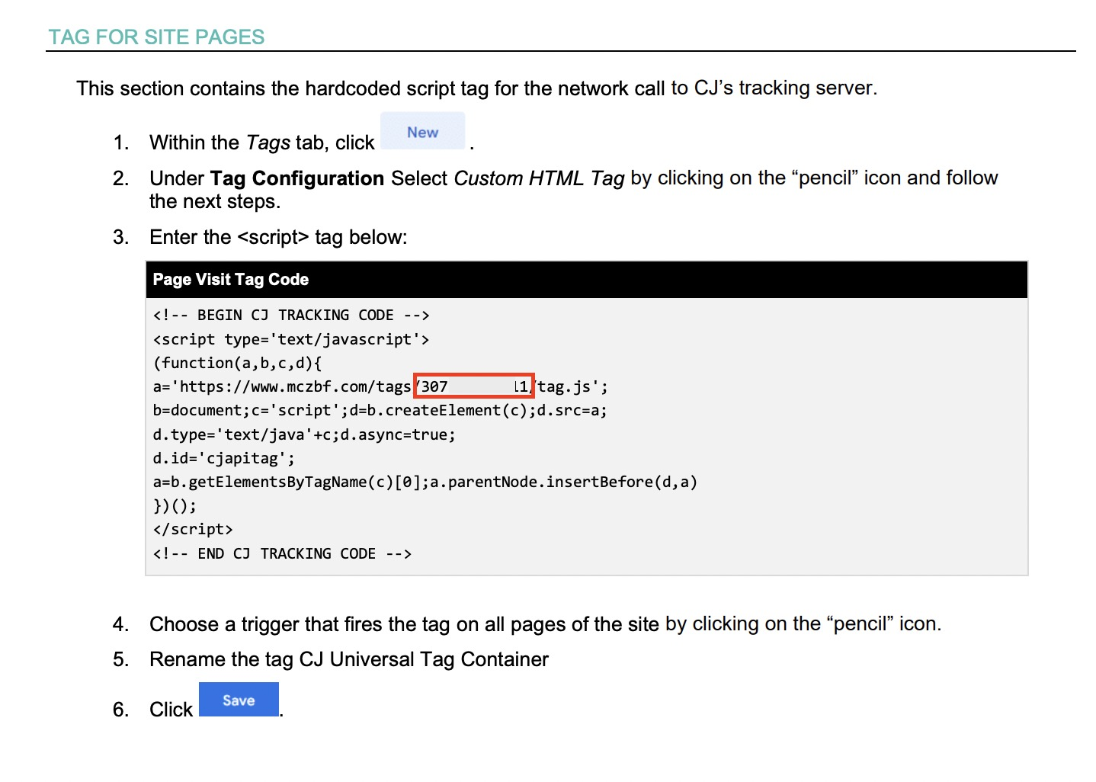Image resolution: width=1096 pixels, height=782 pixels.
Task: Click the 'Page Visit Tag Code' header
Action: pyautogui.click(x=230, y=280)
